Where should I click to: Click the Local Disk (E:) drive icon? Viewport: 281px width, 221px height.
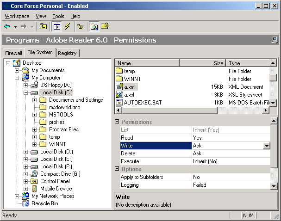click(34, 159)
